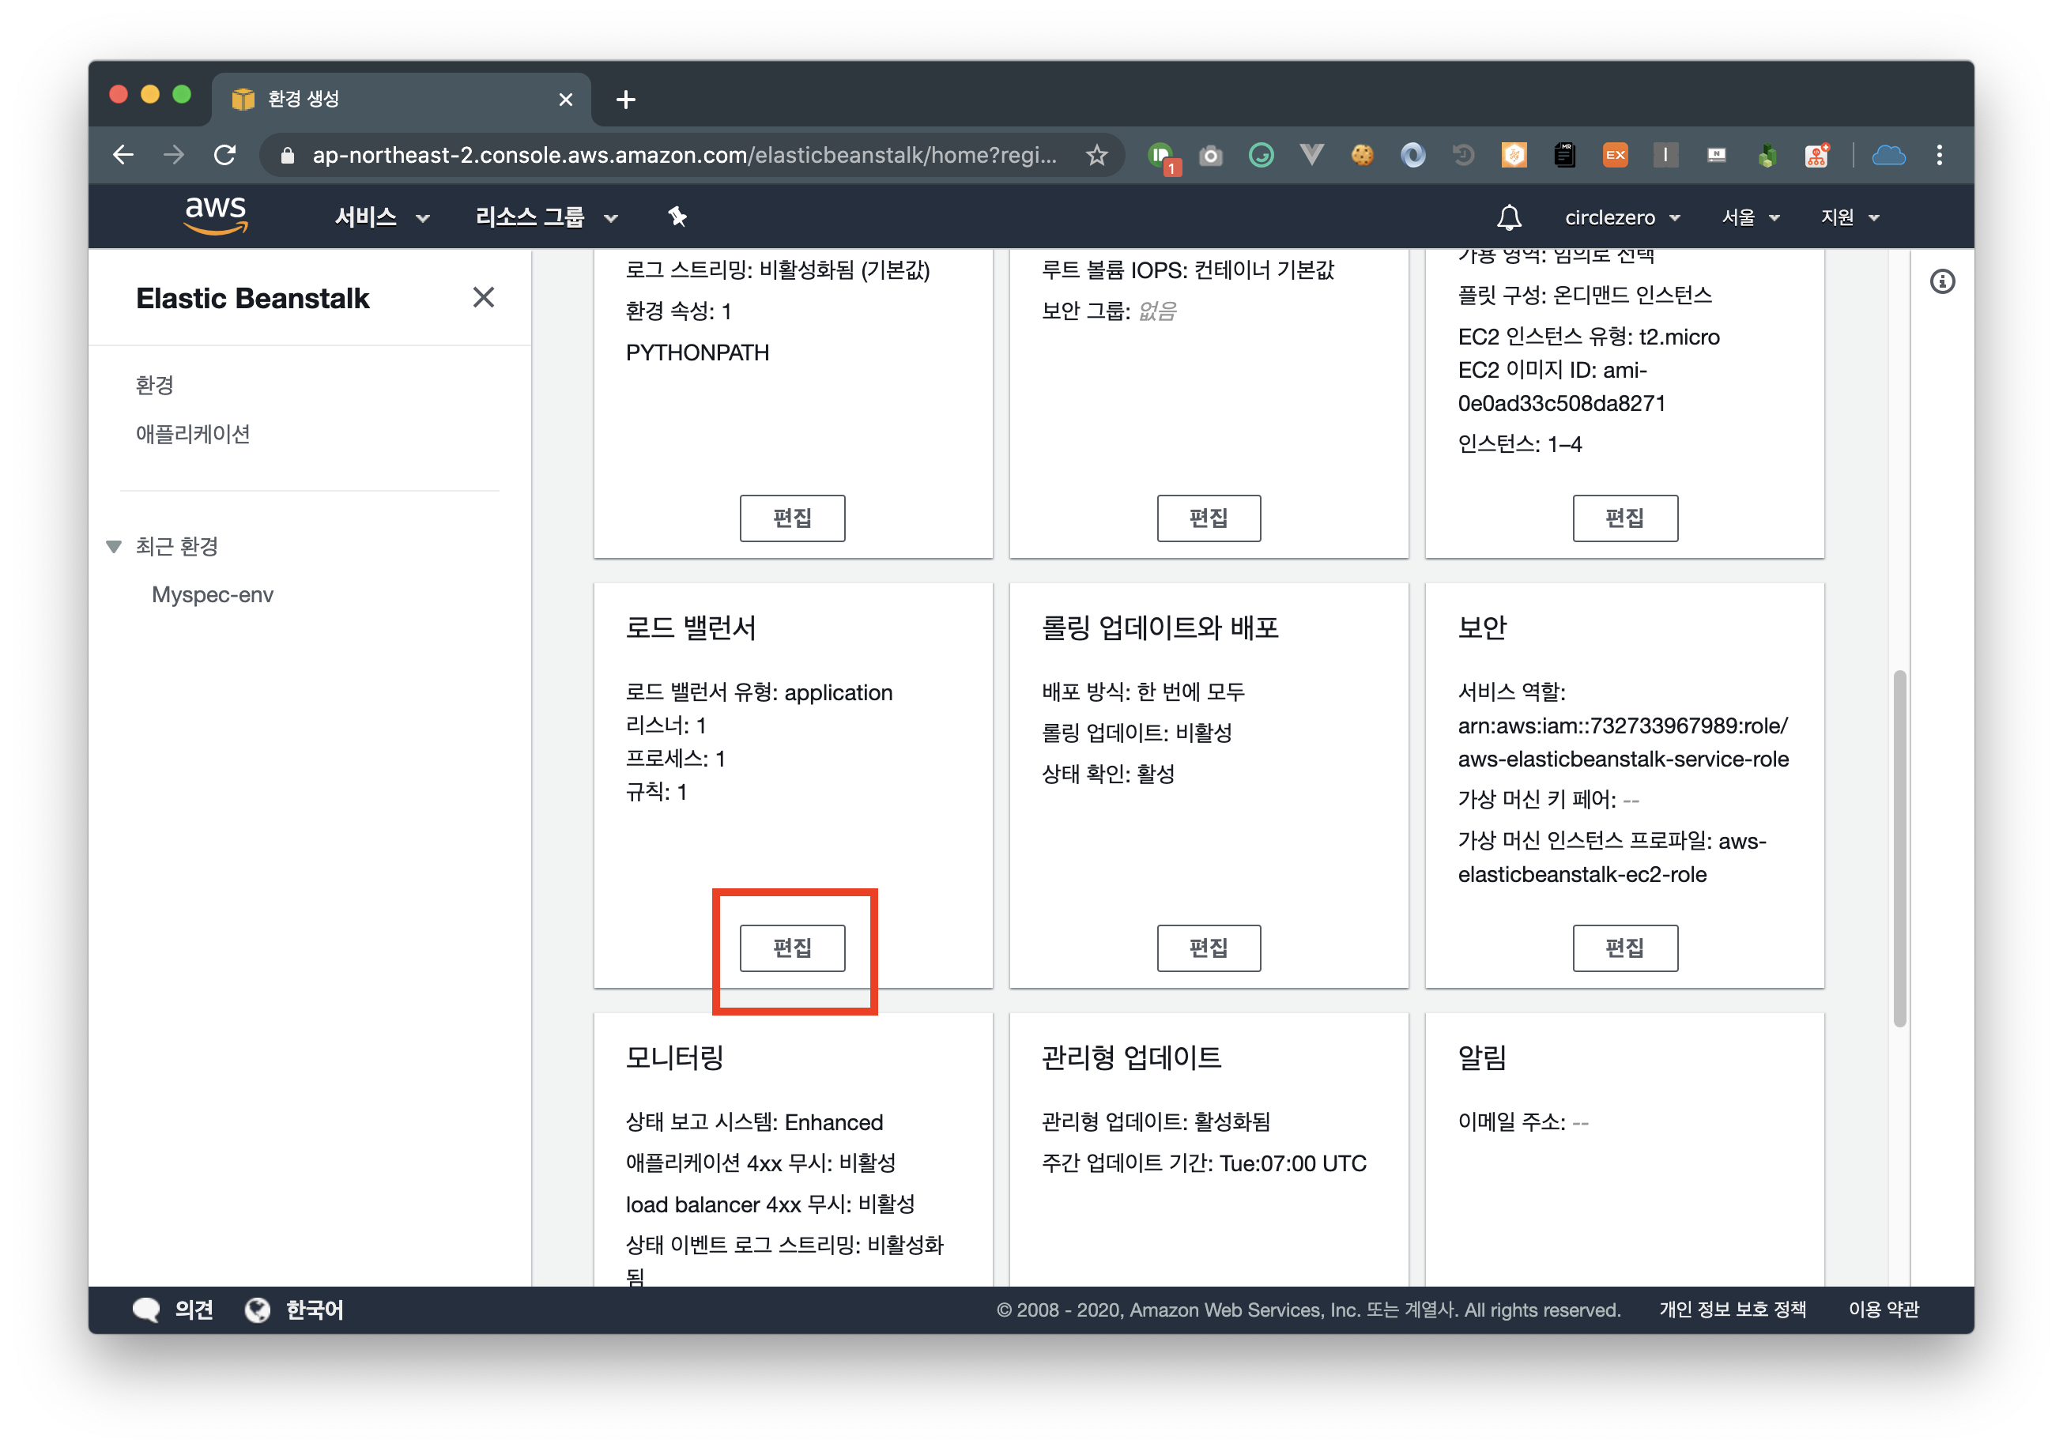Open the 의견 feedback speech icon
The height and width of the screenshot is (1451, 2063).
tap(145, 1309)
